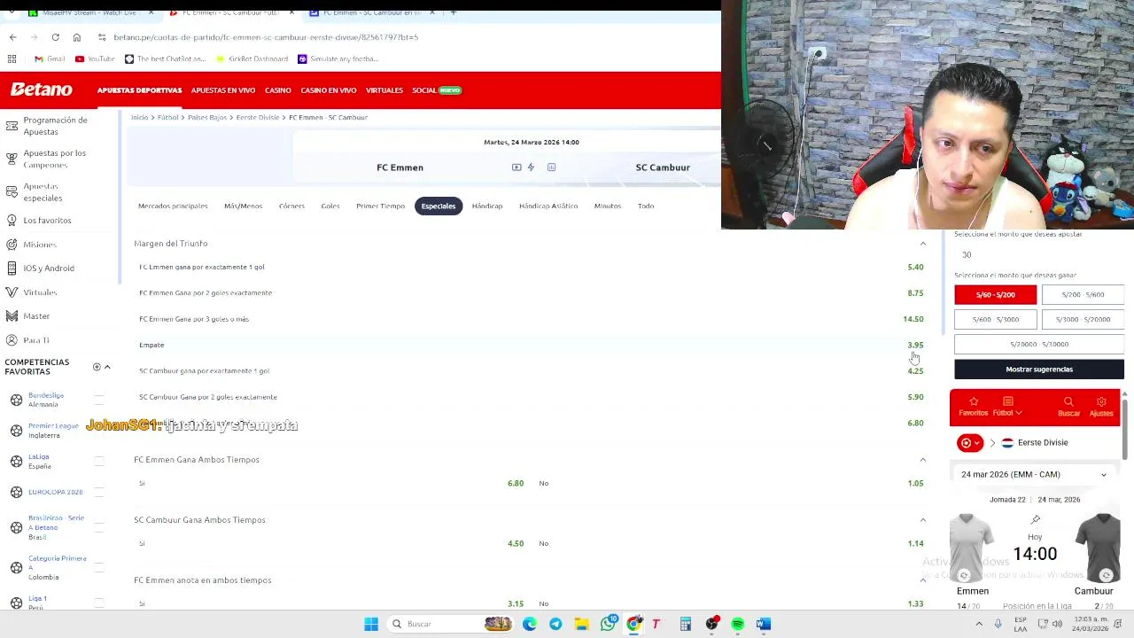1134x638 pixels.
Task: Select the S/200 - S/600 winnings range
Action: coord(1083,294)
